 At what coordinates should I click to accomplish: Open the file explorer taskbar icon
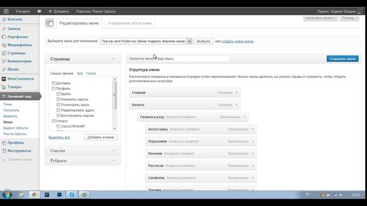22,195
